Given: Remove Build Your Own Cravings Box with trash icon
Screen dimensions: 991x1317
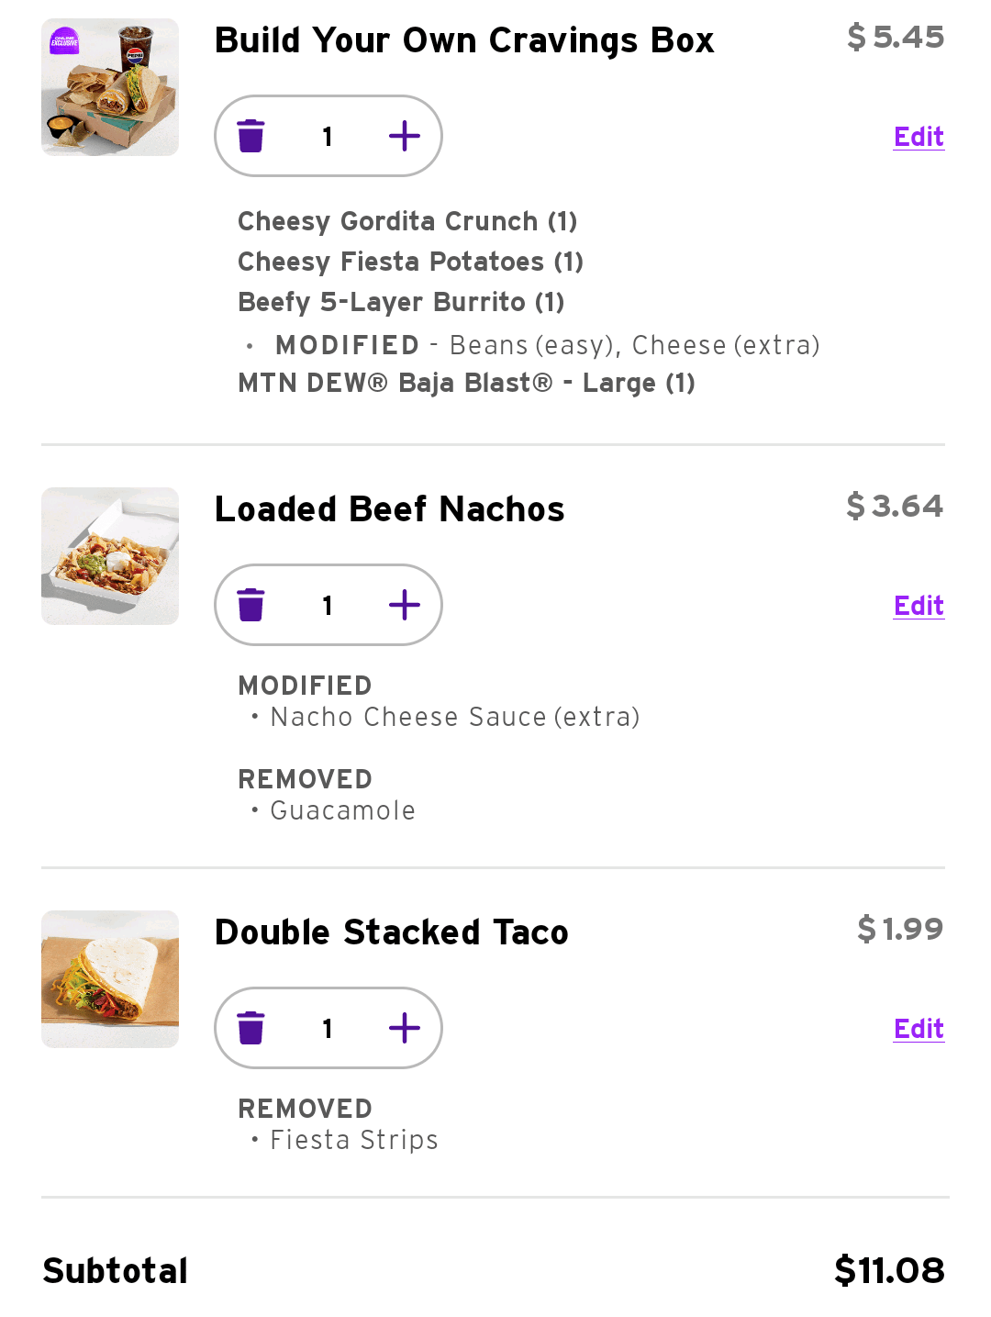Looking at the screenshot, I should point(251,136).
